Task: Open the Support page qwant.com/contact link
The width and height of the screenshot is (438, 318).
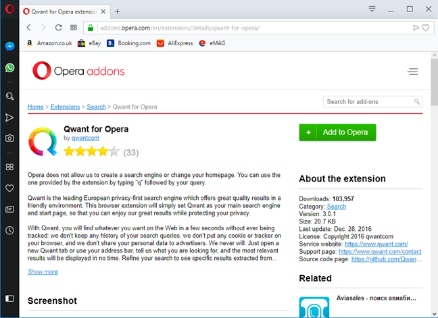Action: tap(380, 252)
